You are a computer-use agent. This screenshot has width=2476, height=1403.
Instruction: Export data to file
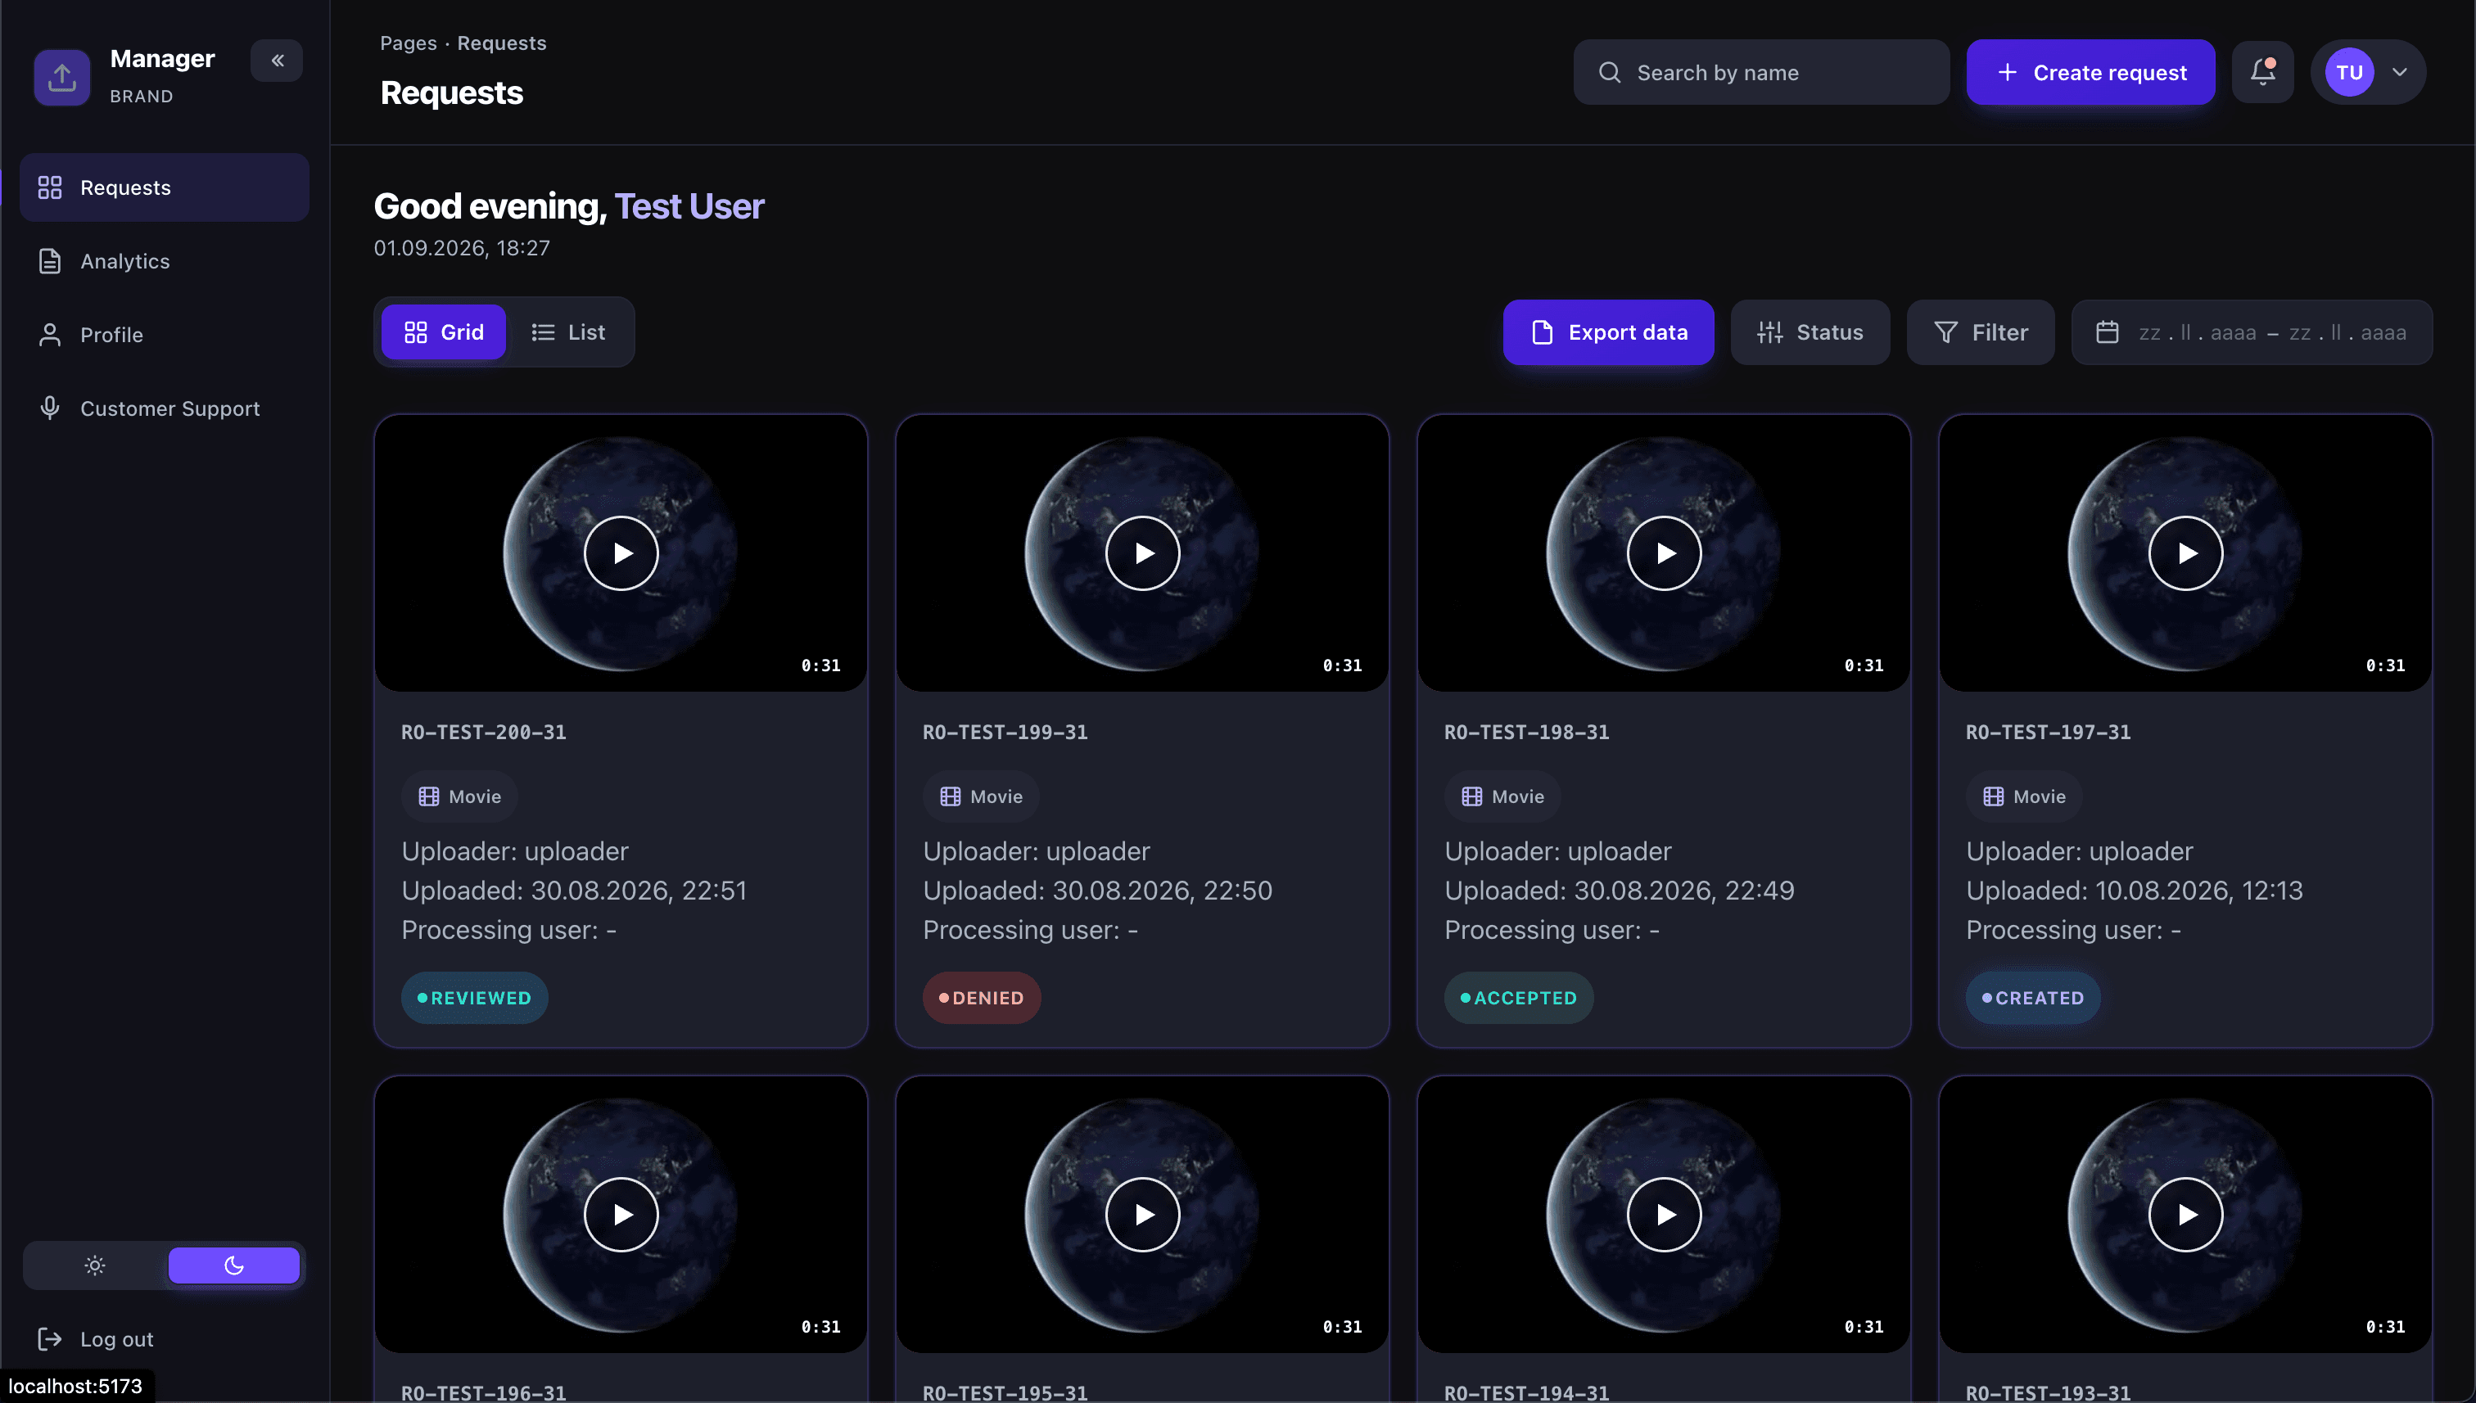pos(1609,332)
